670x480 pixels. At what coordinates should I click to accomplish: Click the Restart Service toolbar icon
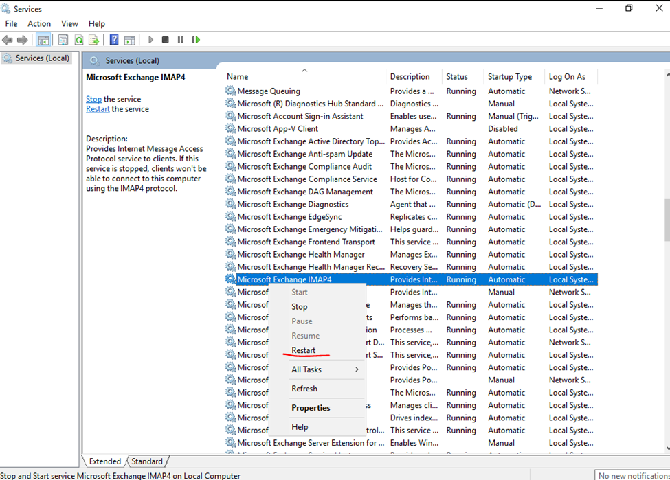coord(196,40)
